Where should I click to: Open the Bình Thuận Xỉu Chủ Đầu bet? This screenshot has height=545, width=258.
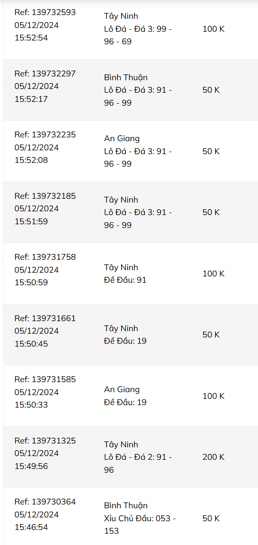point(140,518)
